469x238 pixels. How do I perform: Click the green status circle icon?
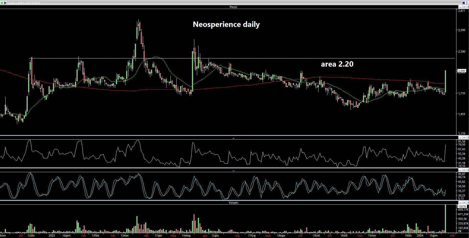coord(2,3)
